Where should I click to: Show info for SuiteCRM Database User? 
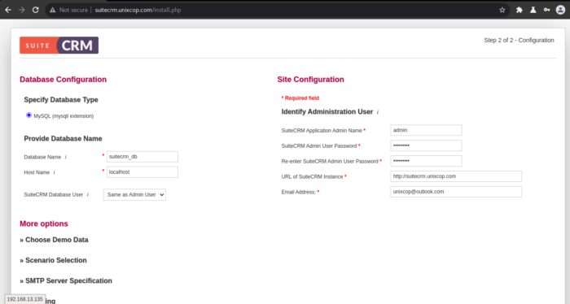tap(88, 195)
